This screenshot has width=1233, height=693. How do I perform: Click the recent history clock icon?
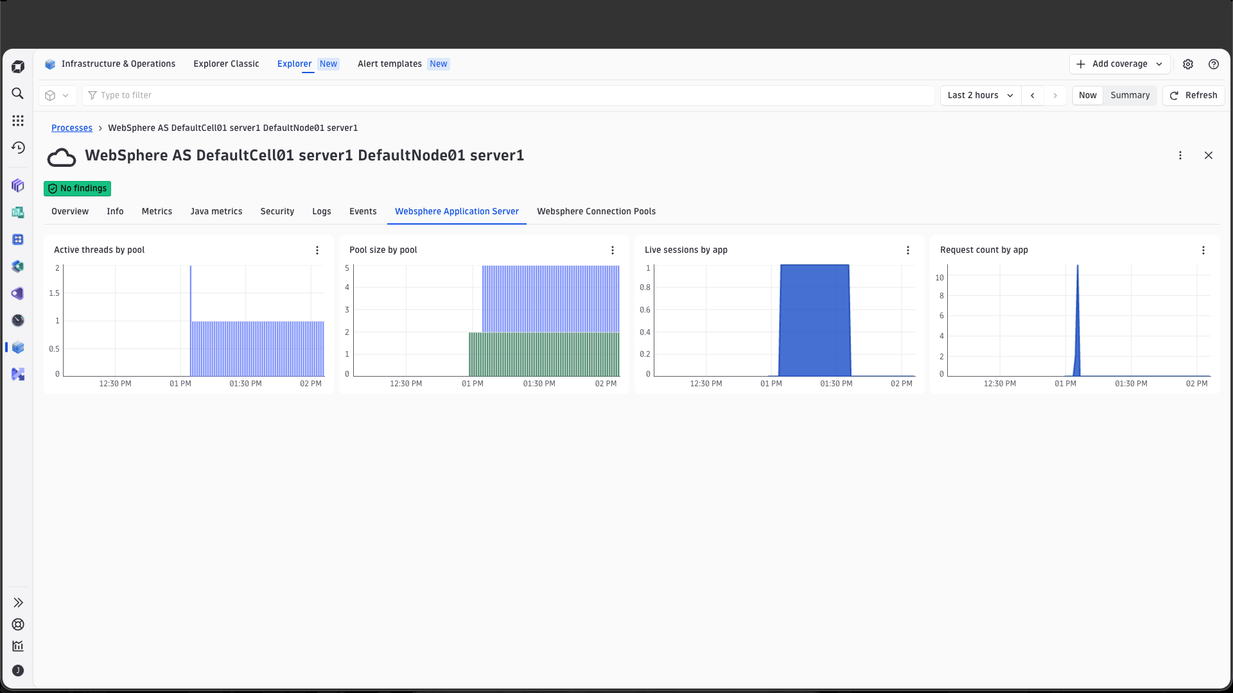pos(18,148)
